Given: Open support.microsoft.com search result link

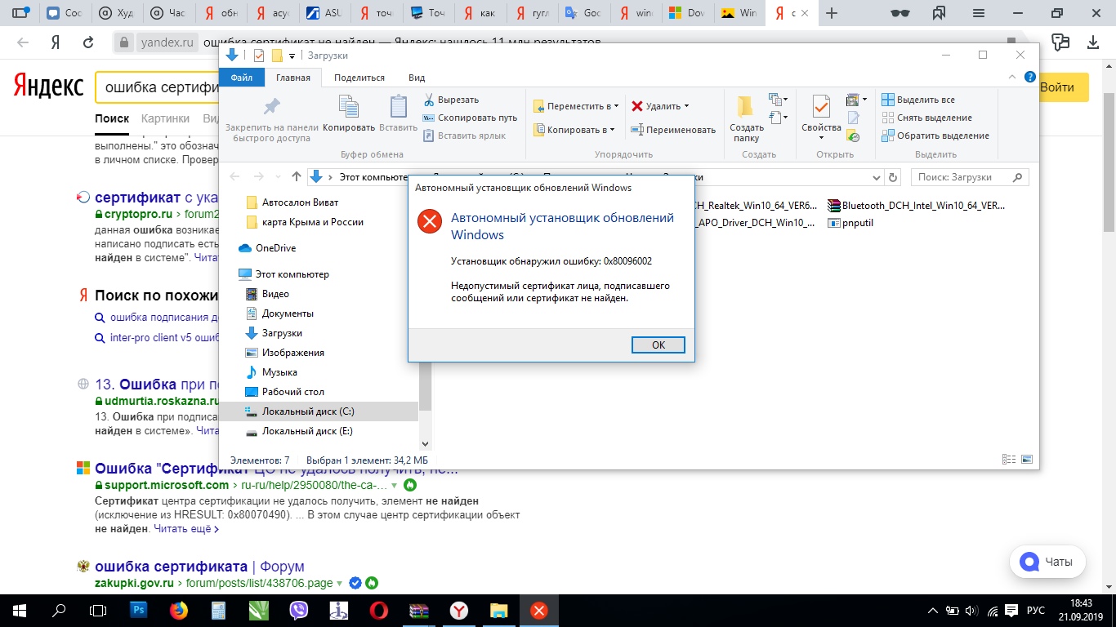Looking at the screenshot, I should tap(276, 469).
